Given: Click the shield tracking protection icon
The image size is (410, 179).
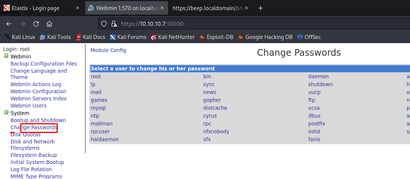Looking at the screenshot, I should [104, 24].
